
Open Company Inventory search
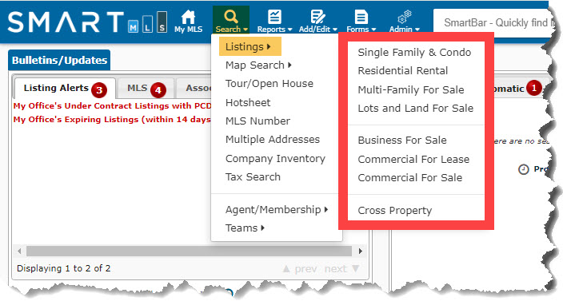[x=275, y=158]
